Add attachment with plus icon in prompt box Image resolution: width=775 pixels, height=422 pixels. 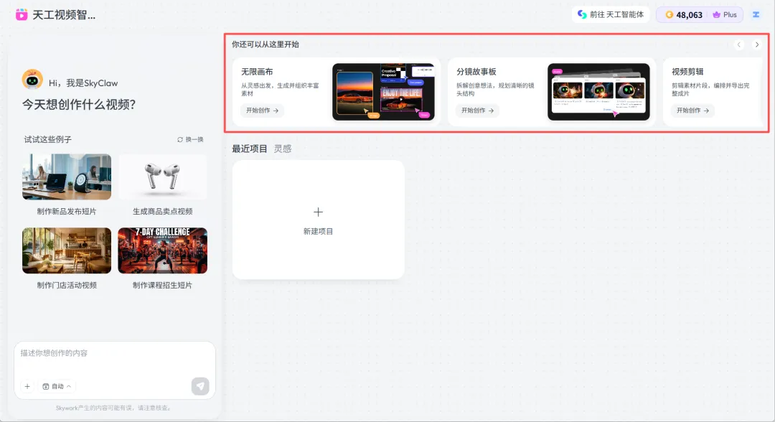tap(27, 386)
